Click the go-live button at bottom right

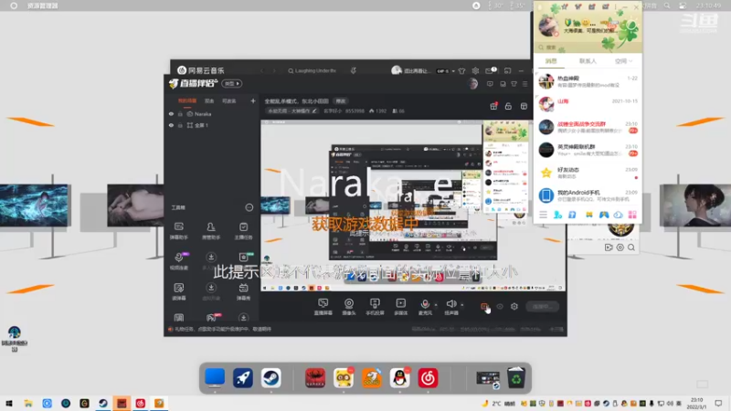coord(542,307)
